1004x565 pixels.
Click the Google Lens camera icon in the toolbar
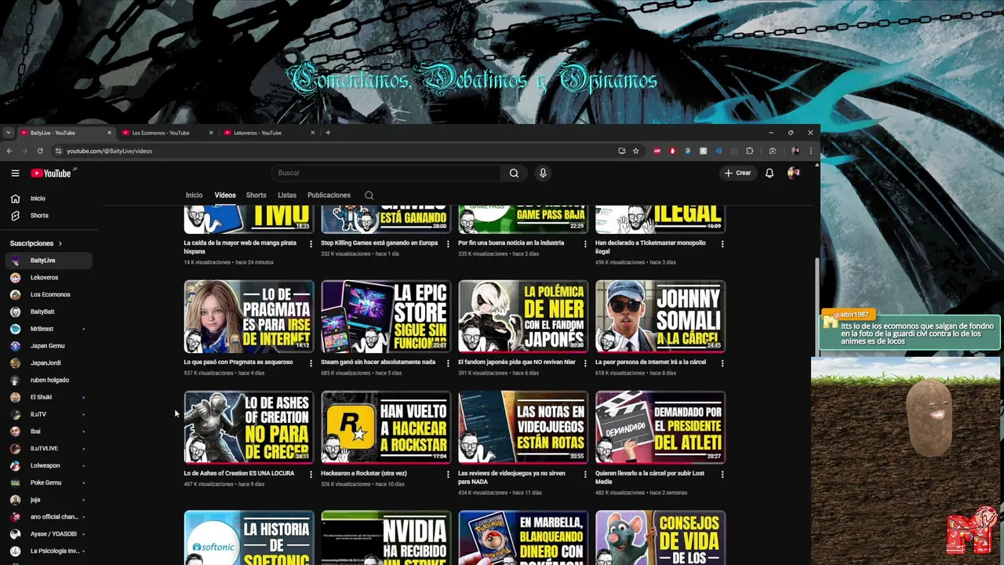pos(773,151)
